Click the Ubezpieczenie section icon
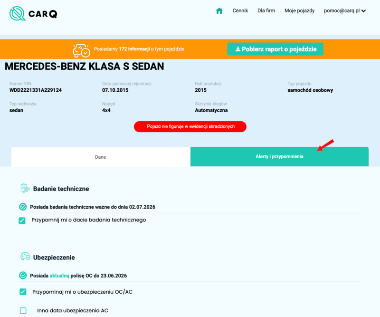Viewport: 380px width, 317px height. coord(25,256)
